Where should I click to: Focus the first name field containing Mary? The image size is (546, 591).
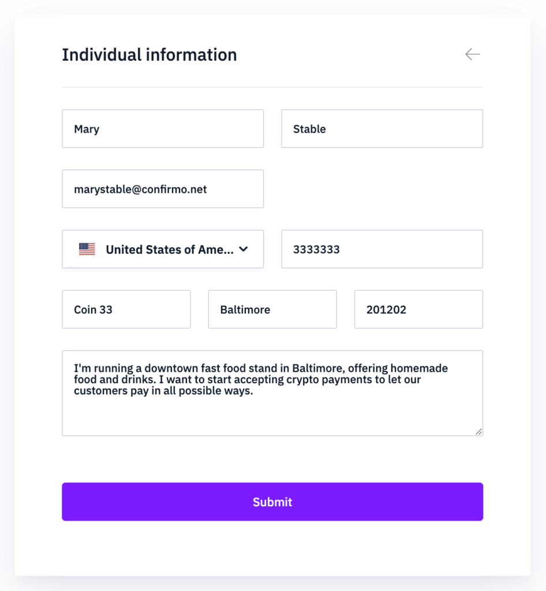[x=163, y=129]
